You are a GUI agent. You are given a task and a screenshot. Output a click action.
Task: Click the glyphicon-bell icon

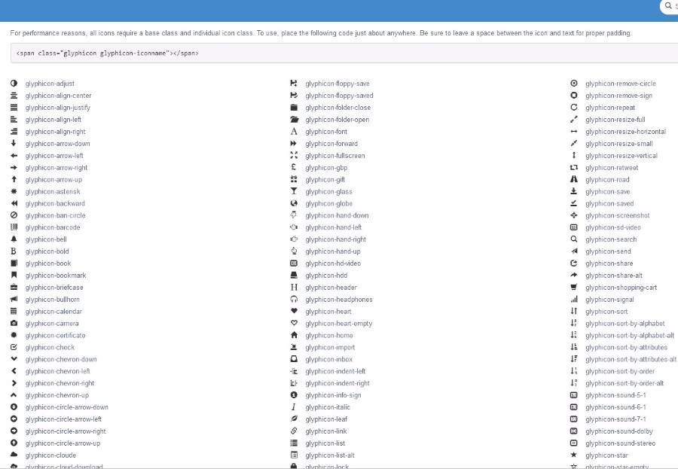(x=14, y=239)
